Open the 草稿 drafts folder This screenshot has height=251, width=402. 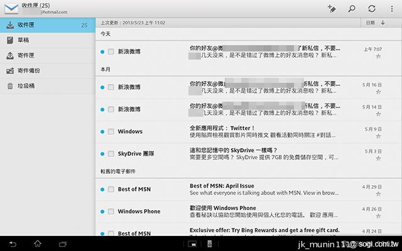click(48, 40)
